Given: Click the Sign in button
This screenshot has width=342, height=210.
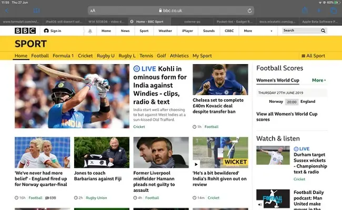Looking at the screenshot, I should (x=53, y=31).
